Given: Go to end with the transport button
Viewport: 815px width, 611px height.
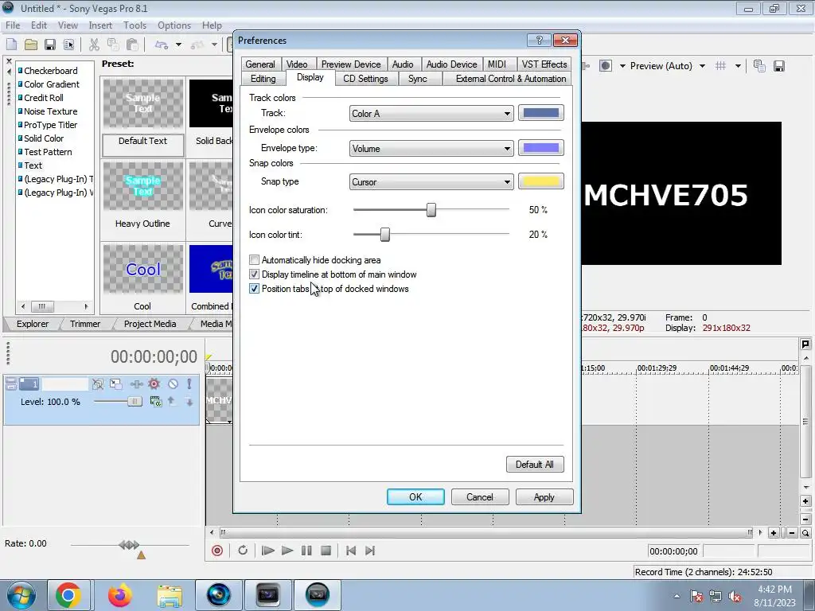Looking at the screenshot, I should coord(370,551).
